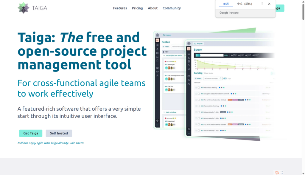Image resolution: width=305 pixels, height=175 pixels.
Task: Click the magnifier icon in the Backlog search field
Action: click(221, 78)
